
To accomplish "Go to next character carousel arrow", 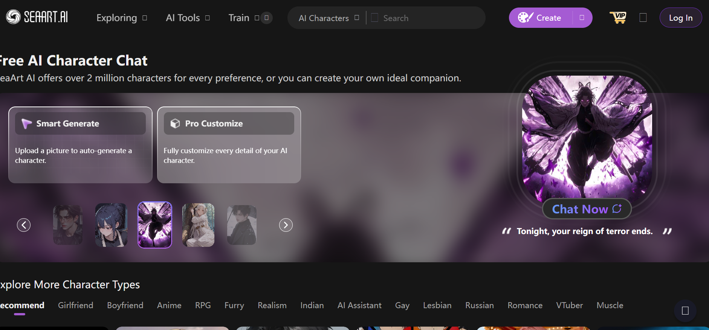I will (286, 225).
